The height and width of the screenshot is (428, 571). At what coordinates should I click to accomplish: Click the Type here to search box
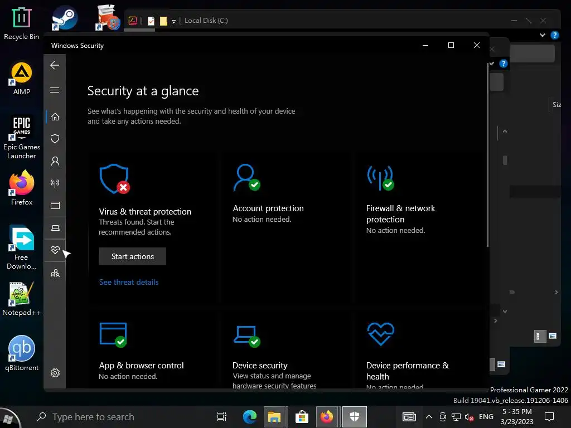pyautogui.click(x=120, y=417)
